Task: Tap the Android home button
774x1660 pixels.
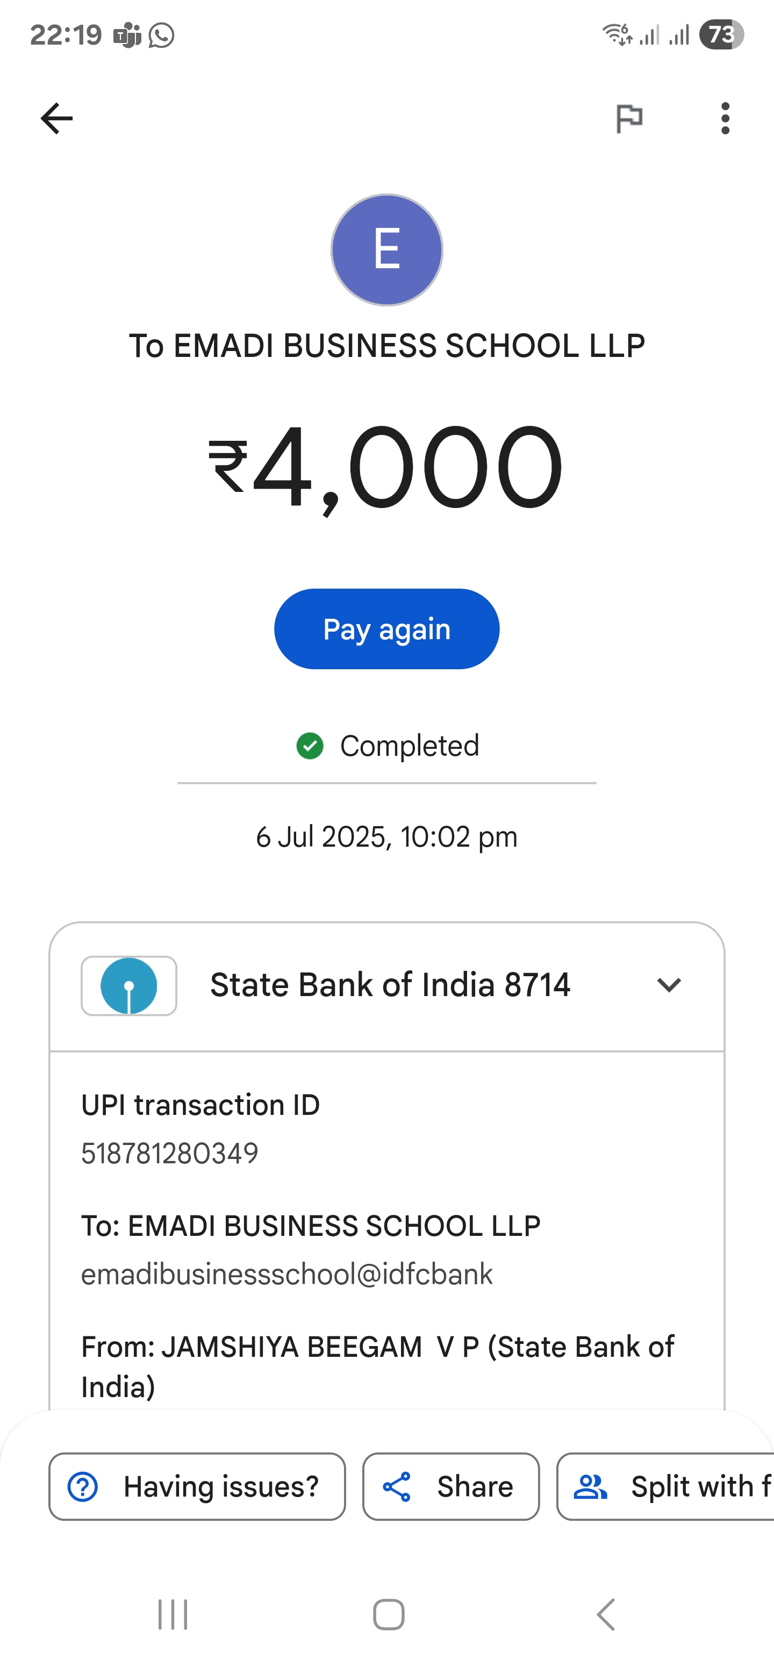Action: coord(389,1614)
